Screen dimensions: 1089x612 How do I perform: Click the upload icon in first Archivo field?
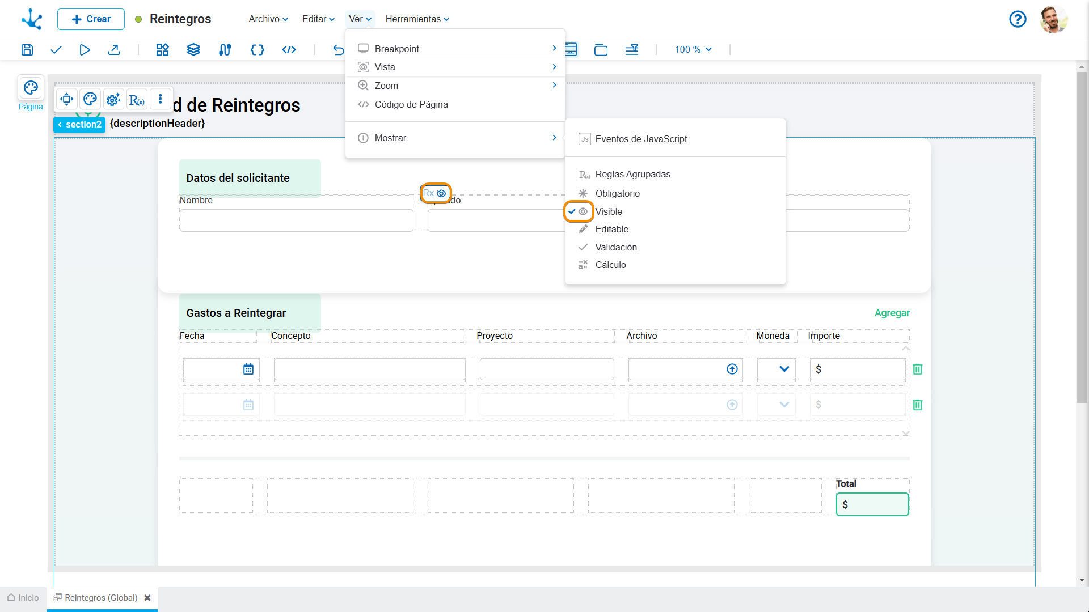[732, 369]
